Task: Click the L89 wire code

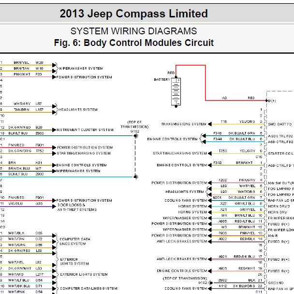Action: 224,186
